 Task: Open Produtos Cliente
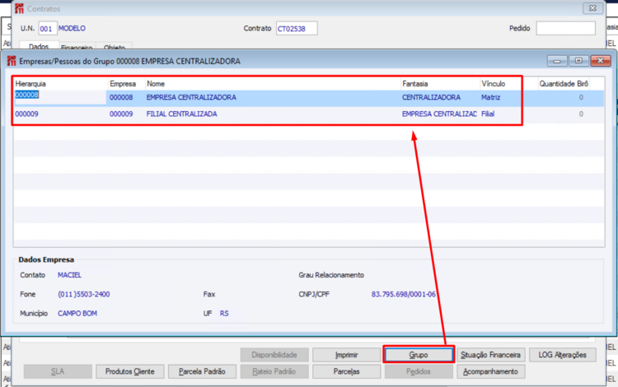130,371
